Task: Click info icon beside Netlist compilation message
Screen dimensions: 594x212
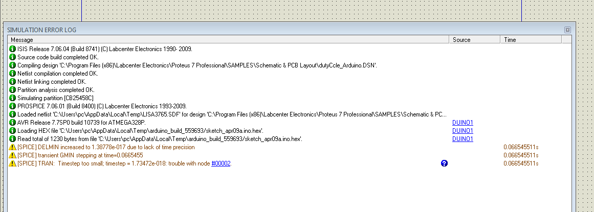Action: pyautogui.click(x=12, y=74)
